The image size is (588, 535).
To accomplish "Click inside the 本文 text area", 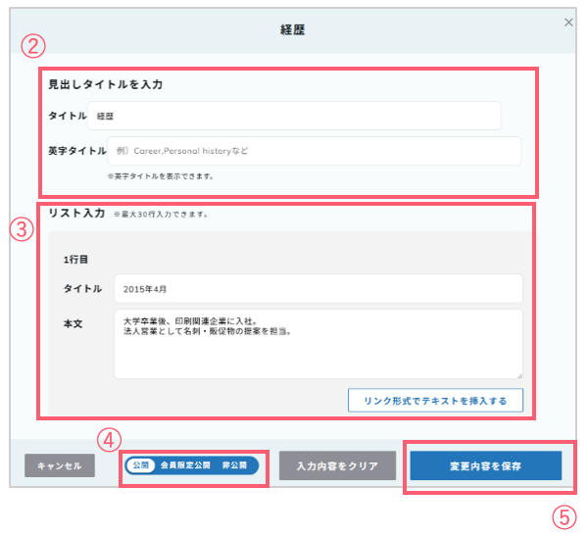I will coord(318,344).
